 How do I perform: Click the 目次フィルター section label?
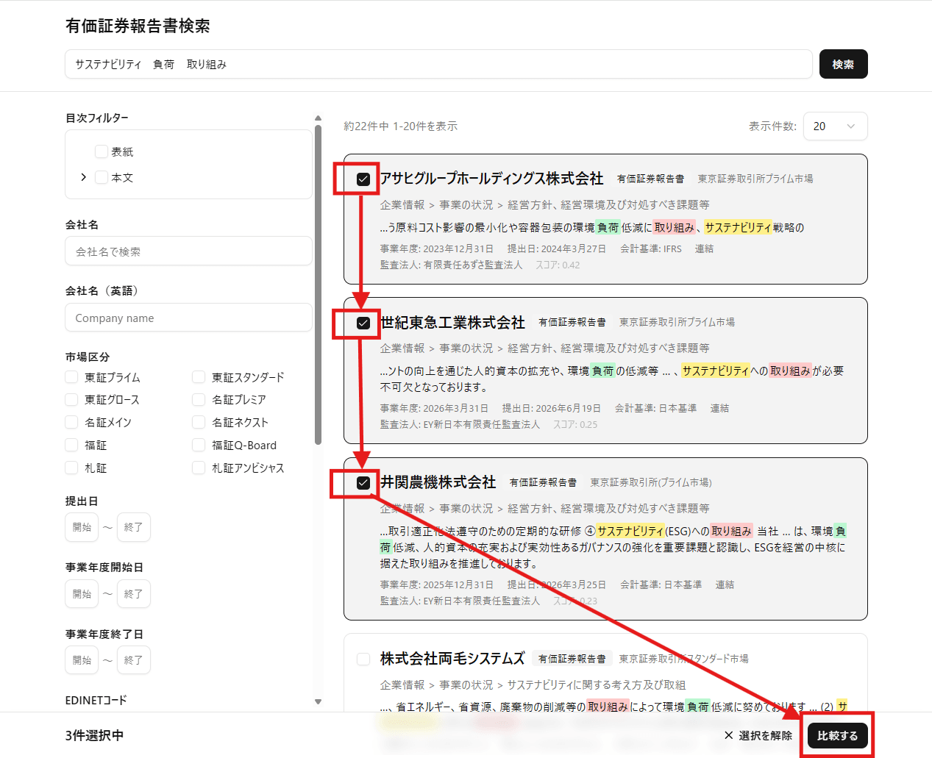pos(96,118)
